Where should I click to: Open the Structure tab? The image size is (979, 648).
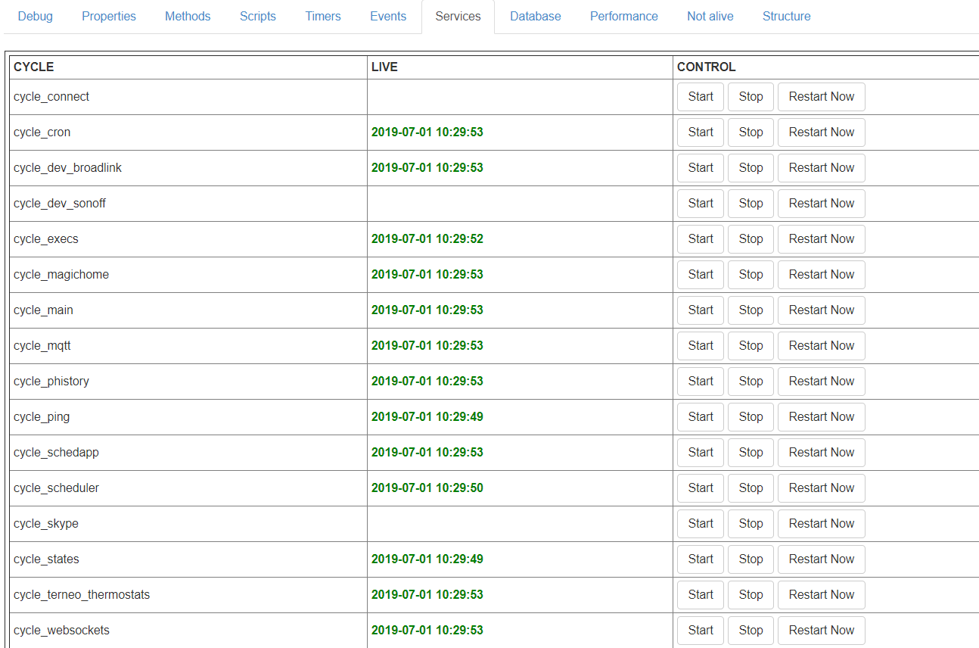[x=787, y=16]
